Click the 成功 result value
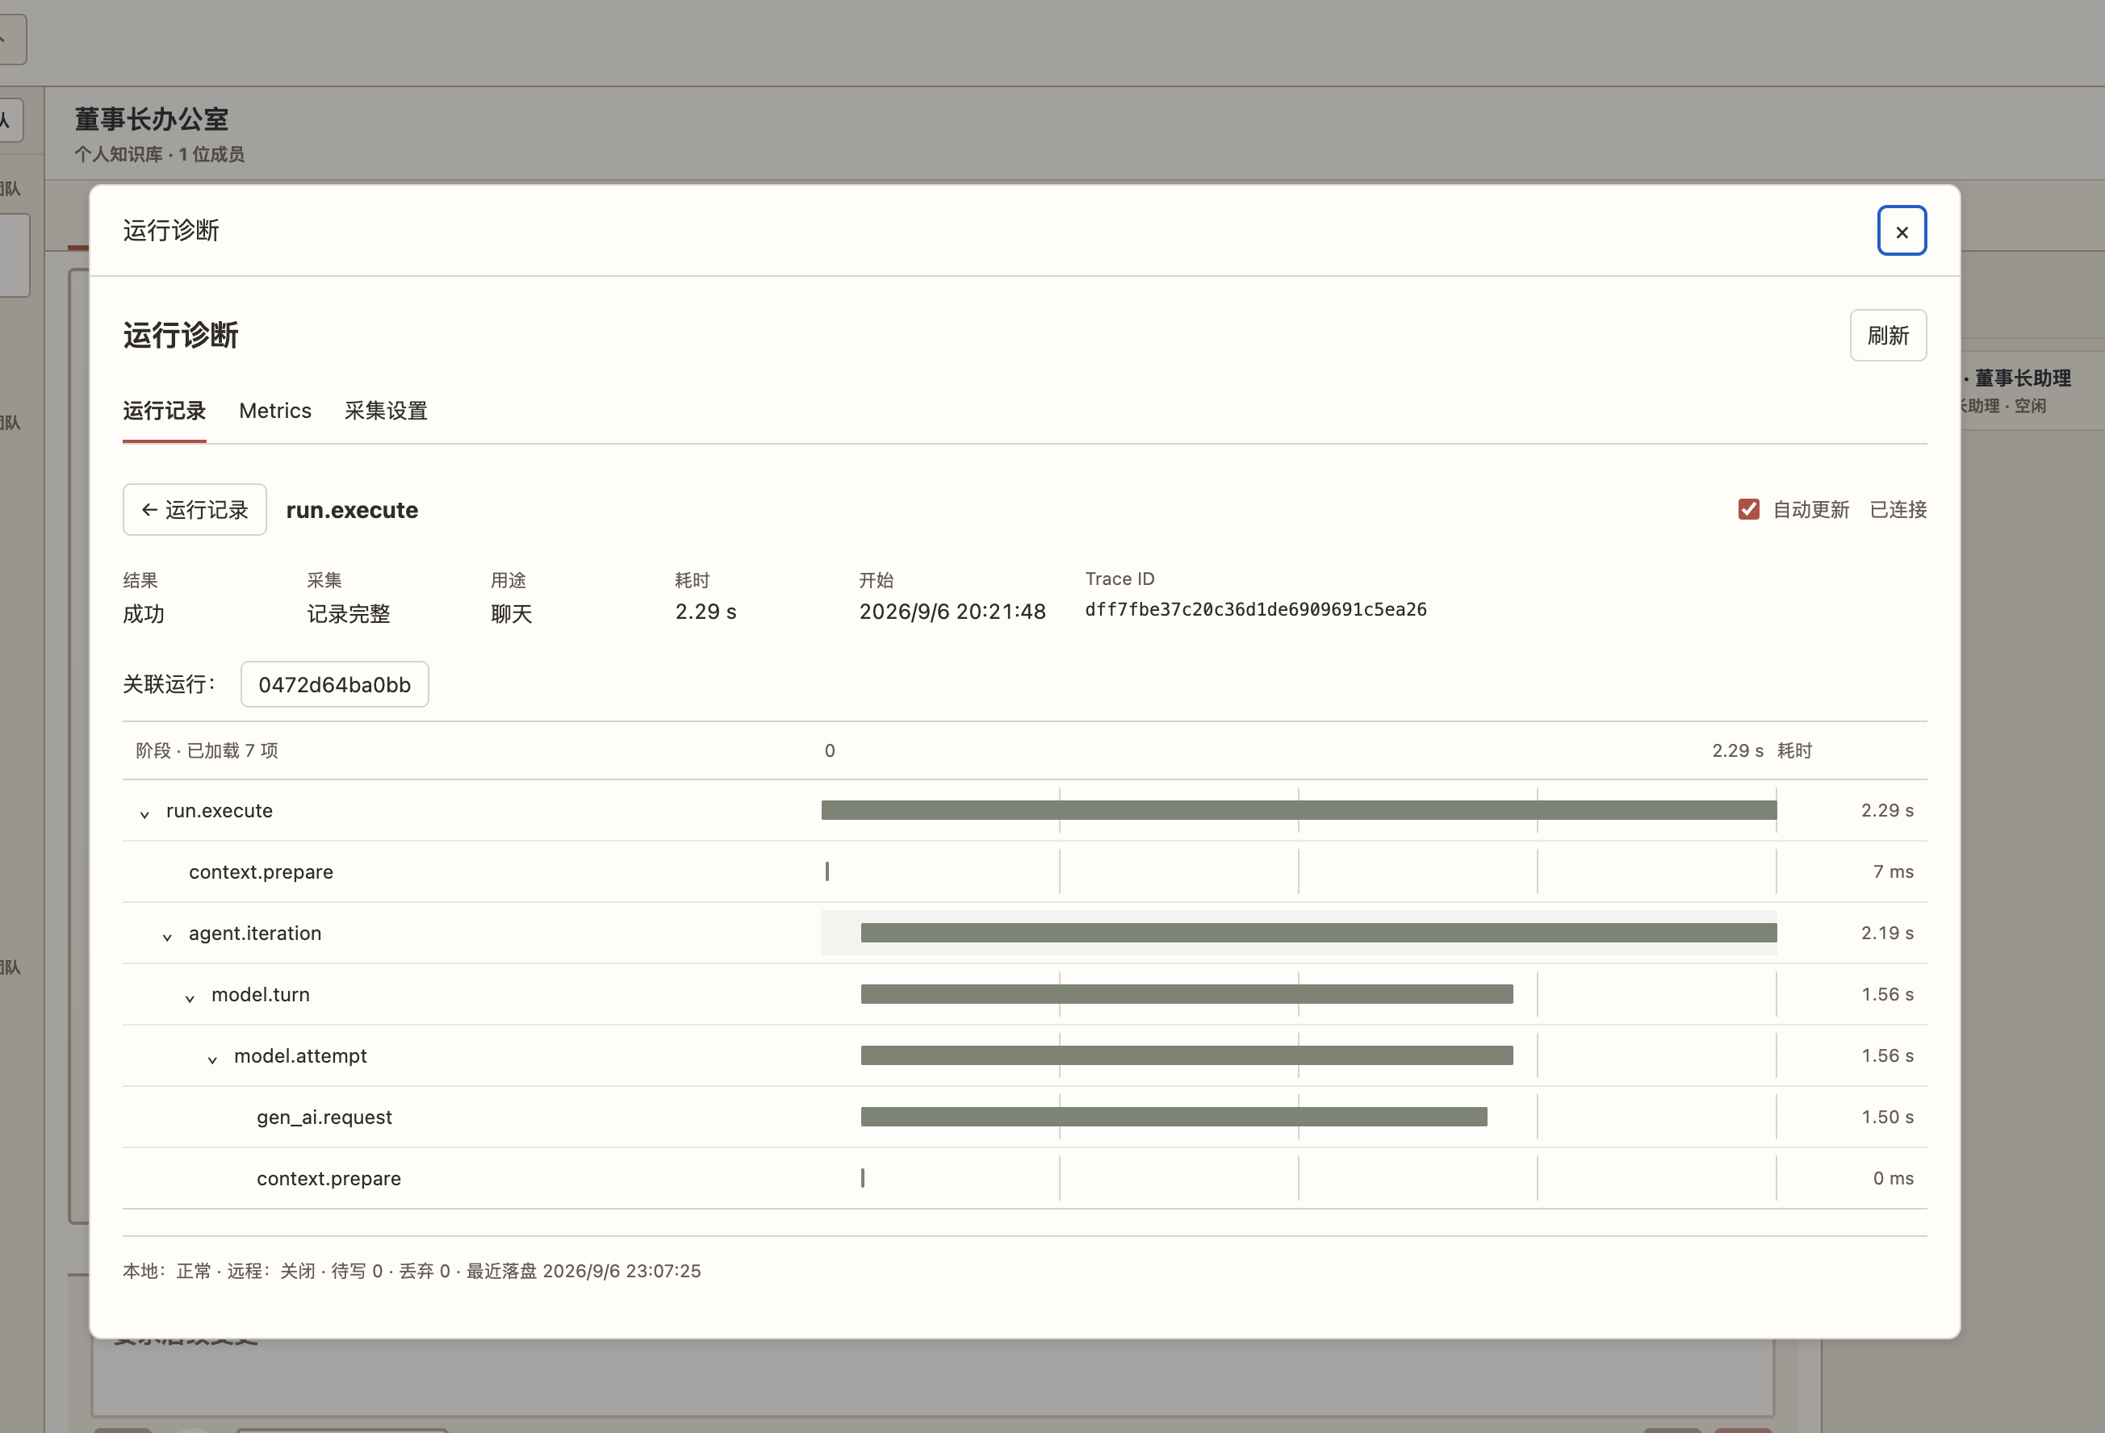 pyautogui.click(x=144, y=615)
